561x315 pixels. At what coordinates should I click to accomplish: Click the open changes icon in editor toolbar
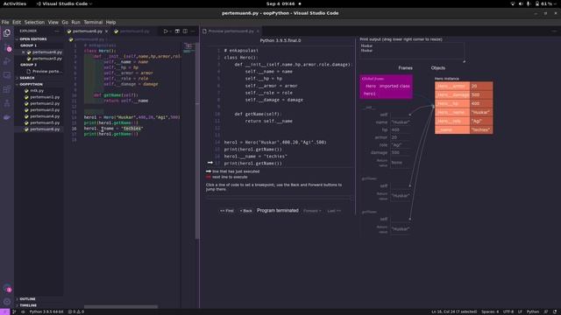[177, 31]
